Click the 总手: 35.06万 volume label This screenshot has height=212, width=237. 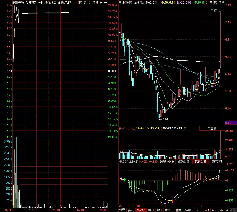[x=128, y=128]
